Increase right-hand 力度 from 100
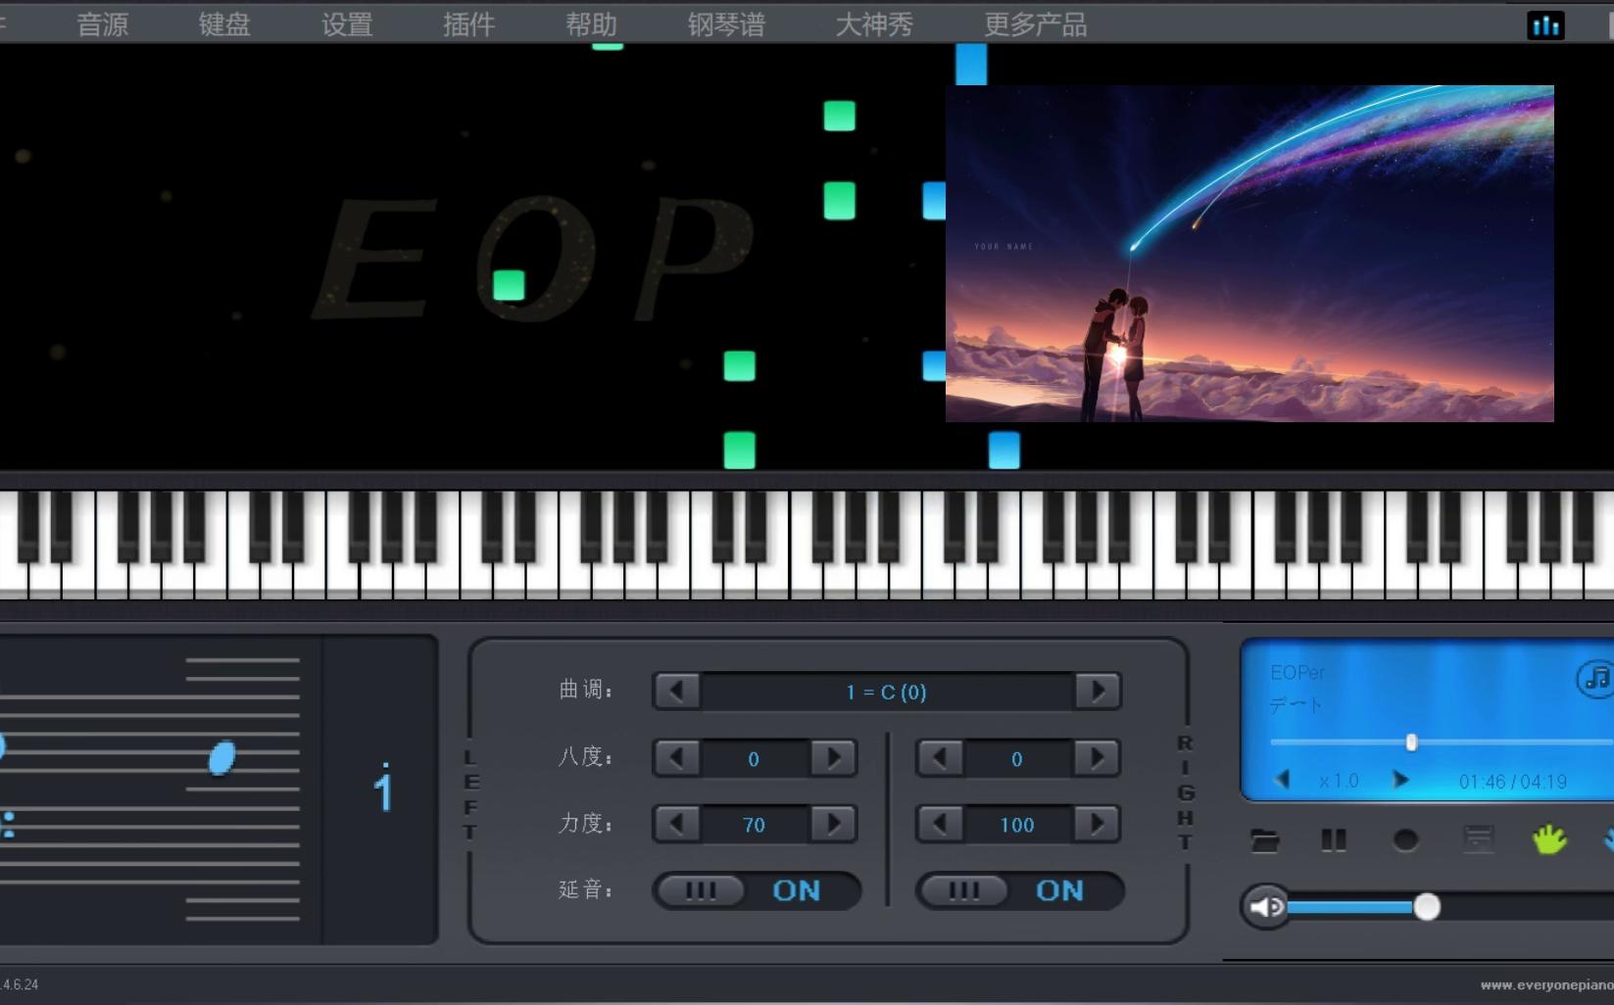 coord(1098,824)
